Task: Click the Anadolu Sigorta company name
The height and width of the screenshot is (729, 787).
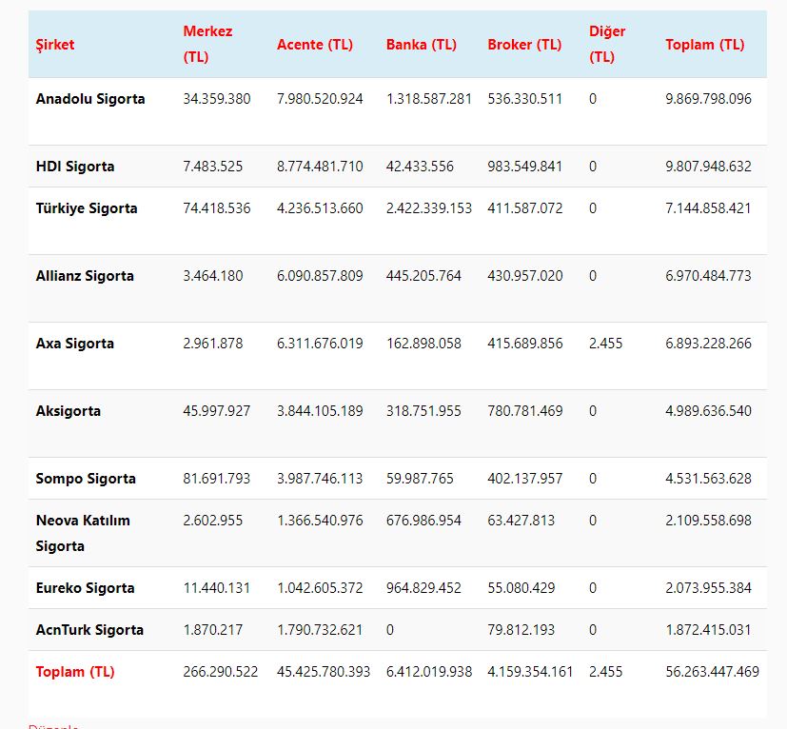Action: [x=90, y=99]
